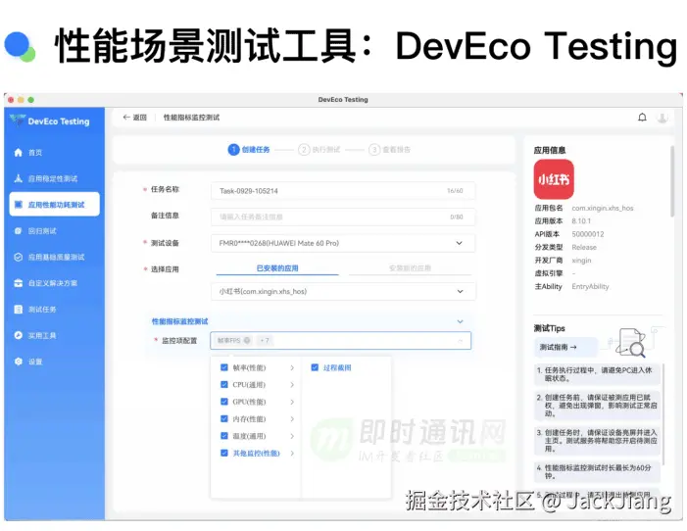Switch to 已安装的应用 tab
Screen dimensions: 687x531
tap(277, 268)
